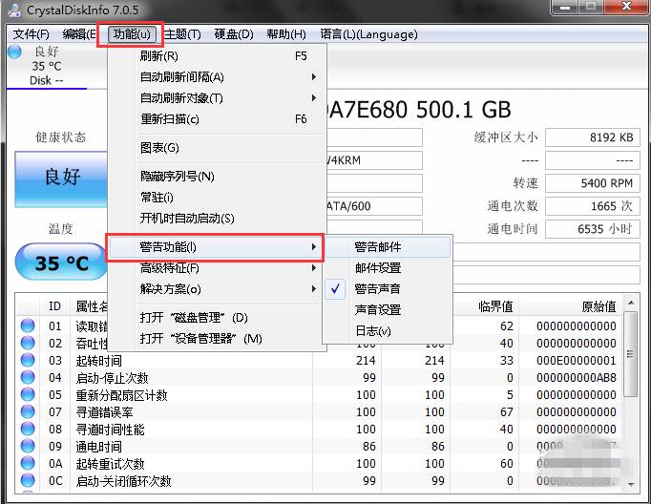Click the 良好 health status button
This screenshot has width=651, height=504.
pyautogui.click(x=61, y=178)
